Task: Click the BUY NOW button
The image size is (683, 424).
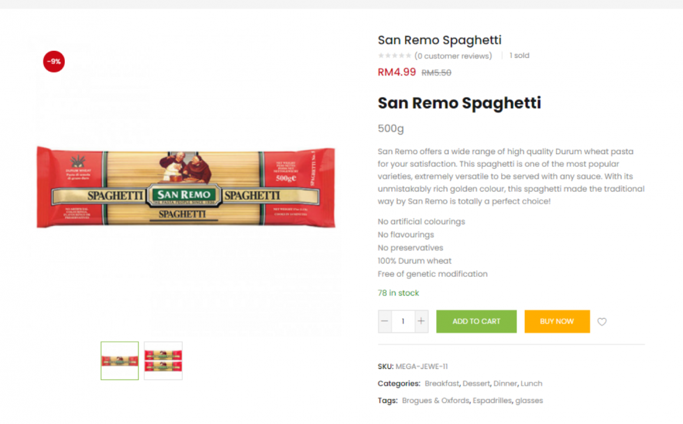Action: point(557,321)
